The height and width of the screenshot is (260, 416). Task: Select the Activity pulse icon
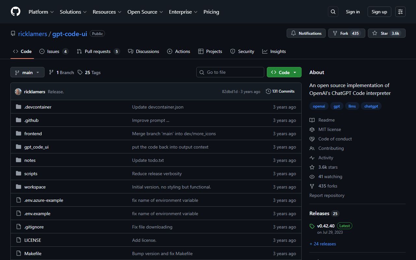(x=312, y=158)
